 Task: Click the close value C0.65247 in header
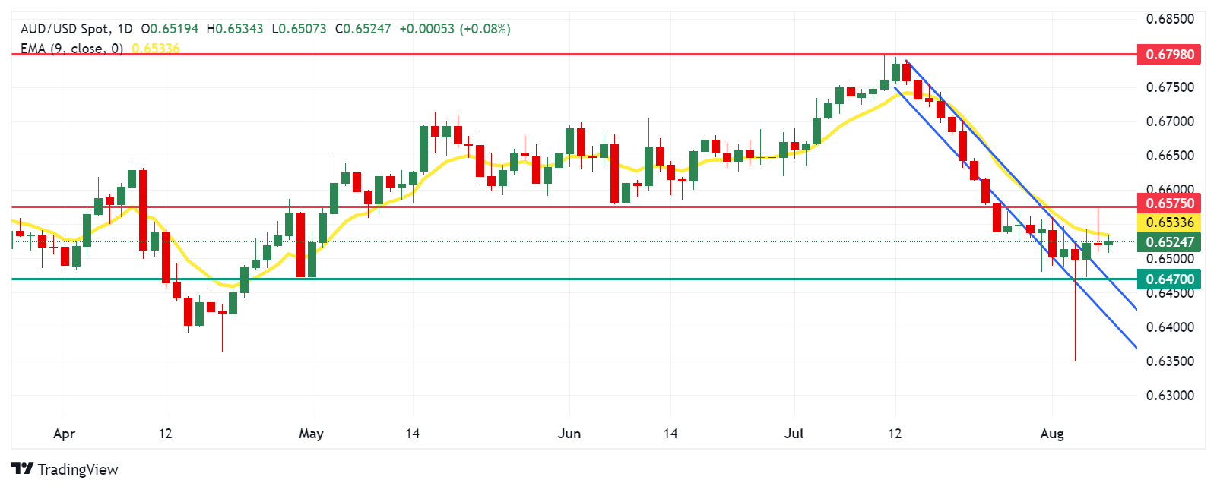[363, 29]
